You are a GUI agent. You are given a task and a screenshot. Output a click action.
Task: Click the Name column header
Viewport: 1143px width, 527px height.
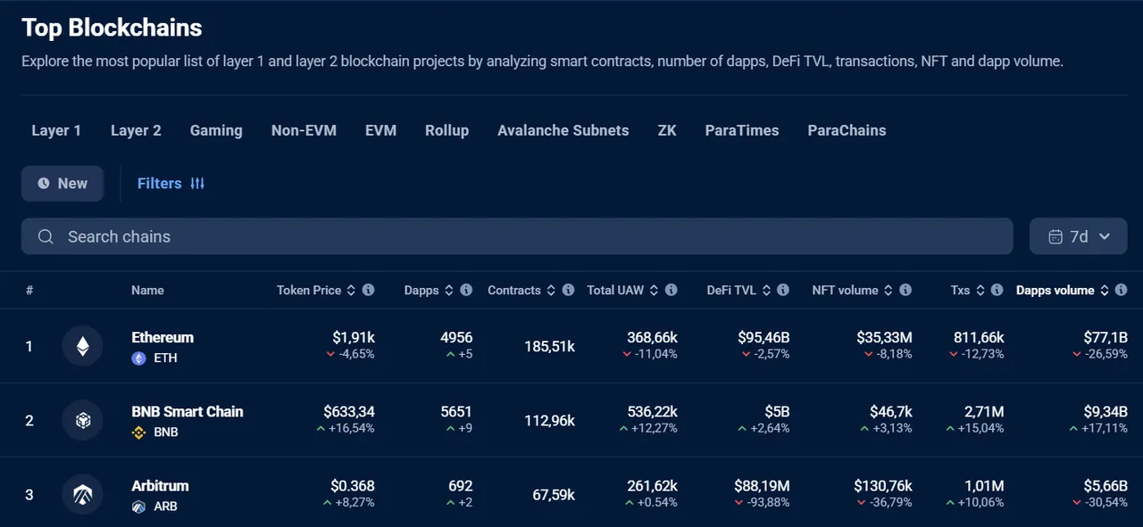click(147, 290)
